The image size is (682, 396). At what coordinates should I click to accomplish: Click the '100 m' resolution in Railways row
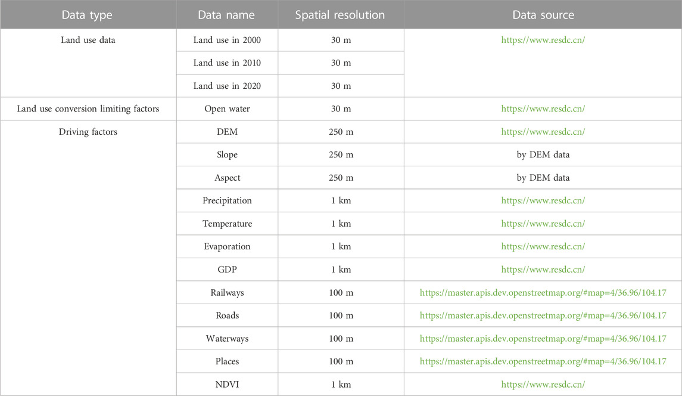(341, 293)
